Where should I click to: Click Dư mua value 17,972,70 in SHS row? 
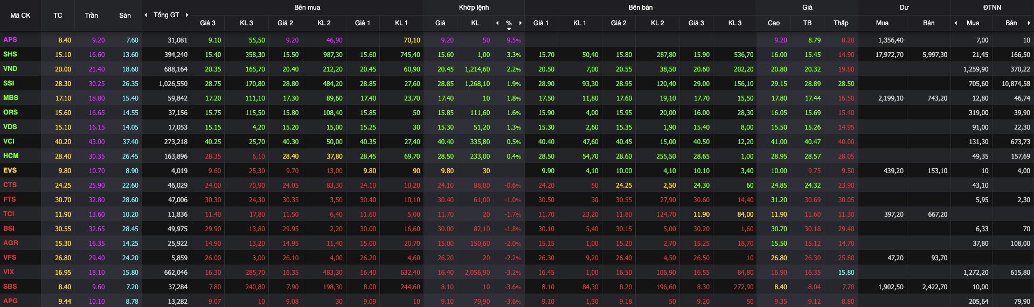tap(890, 55)
